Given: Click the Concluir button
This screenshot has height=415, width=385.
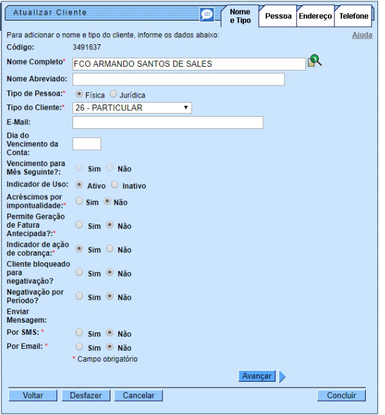Looking at the screenshot, I should (341, 395).
